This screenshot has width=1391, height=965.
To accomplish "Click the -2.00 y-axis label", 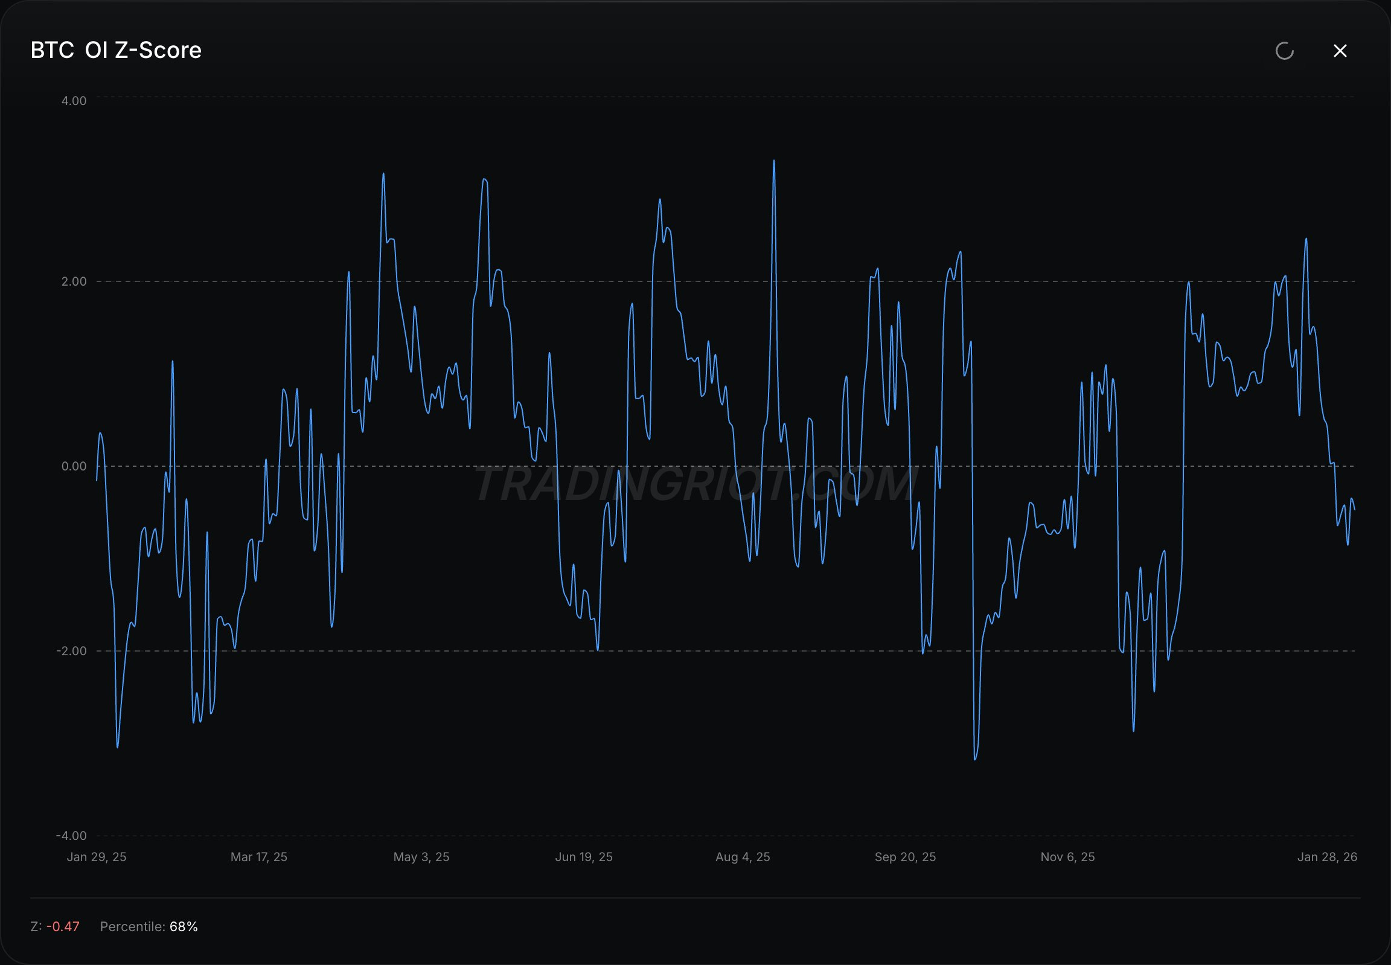I will point(71,650).
